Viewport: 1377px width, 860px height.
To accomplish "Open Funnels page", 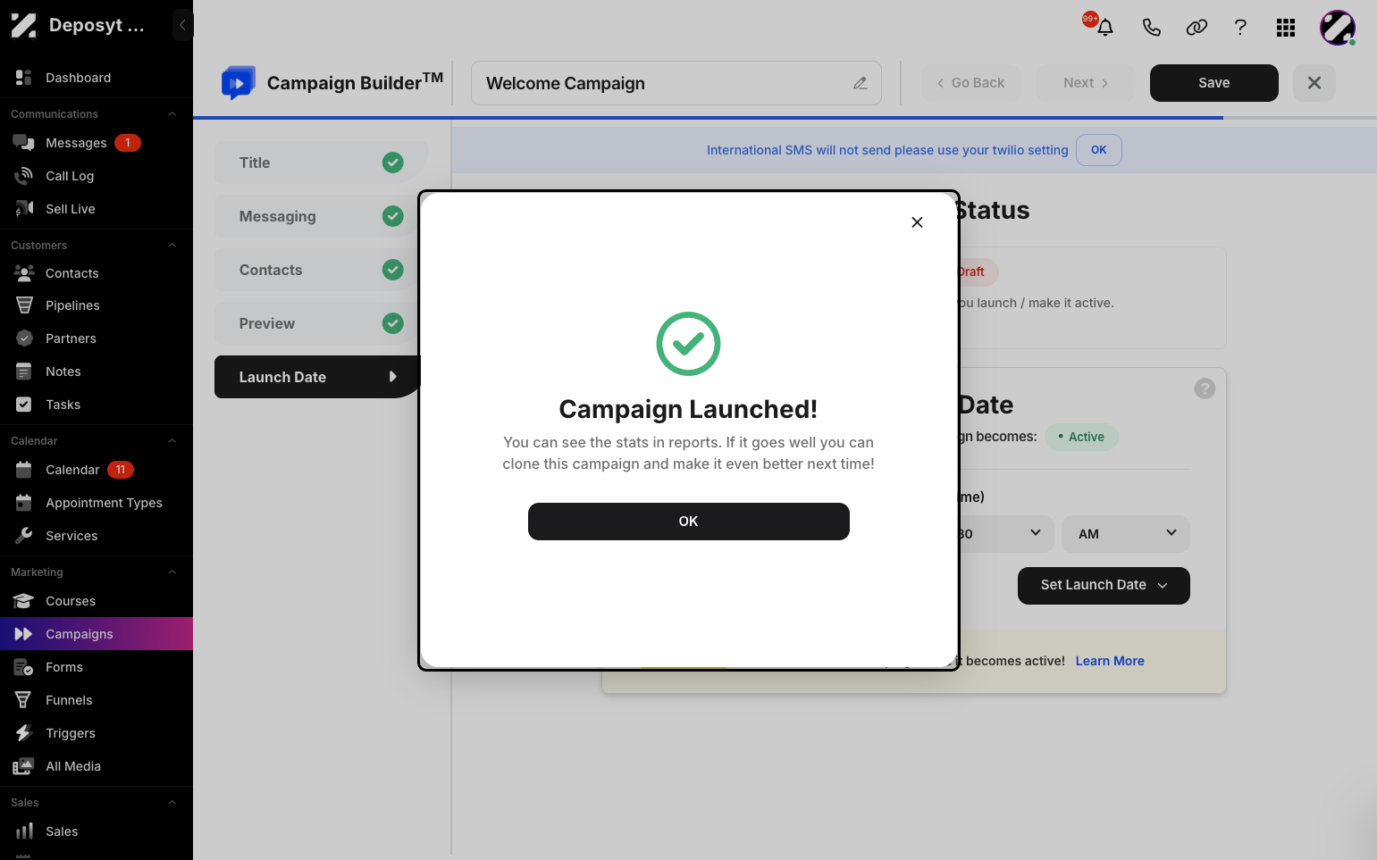I will point(97,700).
